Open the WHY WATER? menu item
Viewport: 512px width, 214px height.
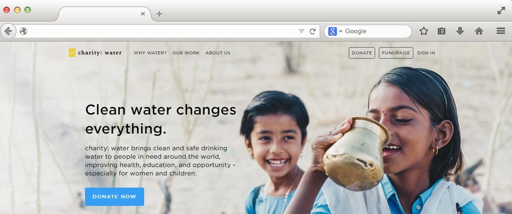[150, 53]
